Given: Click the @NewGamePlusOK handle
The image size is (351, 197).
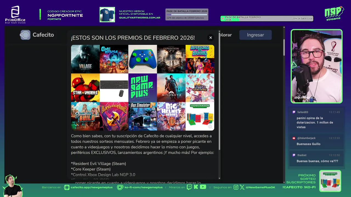Looking at the screenshot, I should [x=260, y=187].
